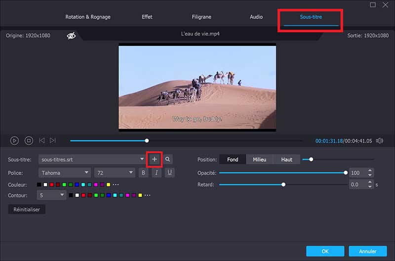The image size is (395, 261).
Task: Toggle underline subtitle text
Action: (x=169, y=173)
